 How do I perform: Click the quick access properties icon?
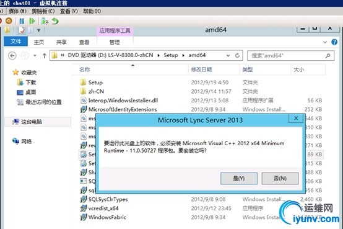point(22,30)
